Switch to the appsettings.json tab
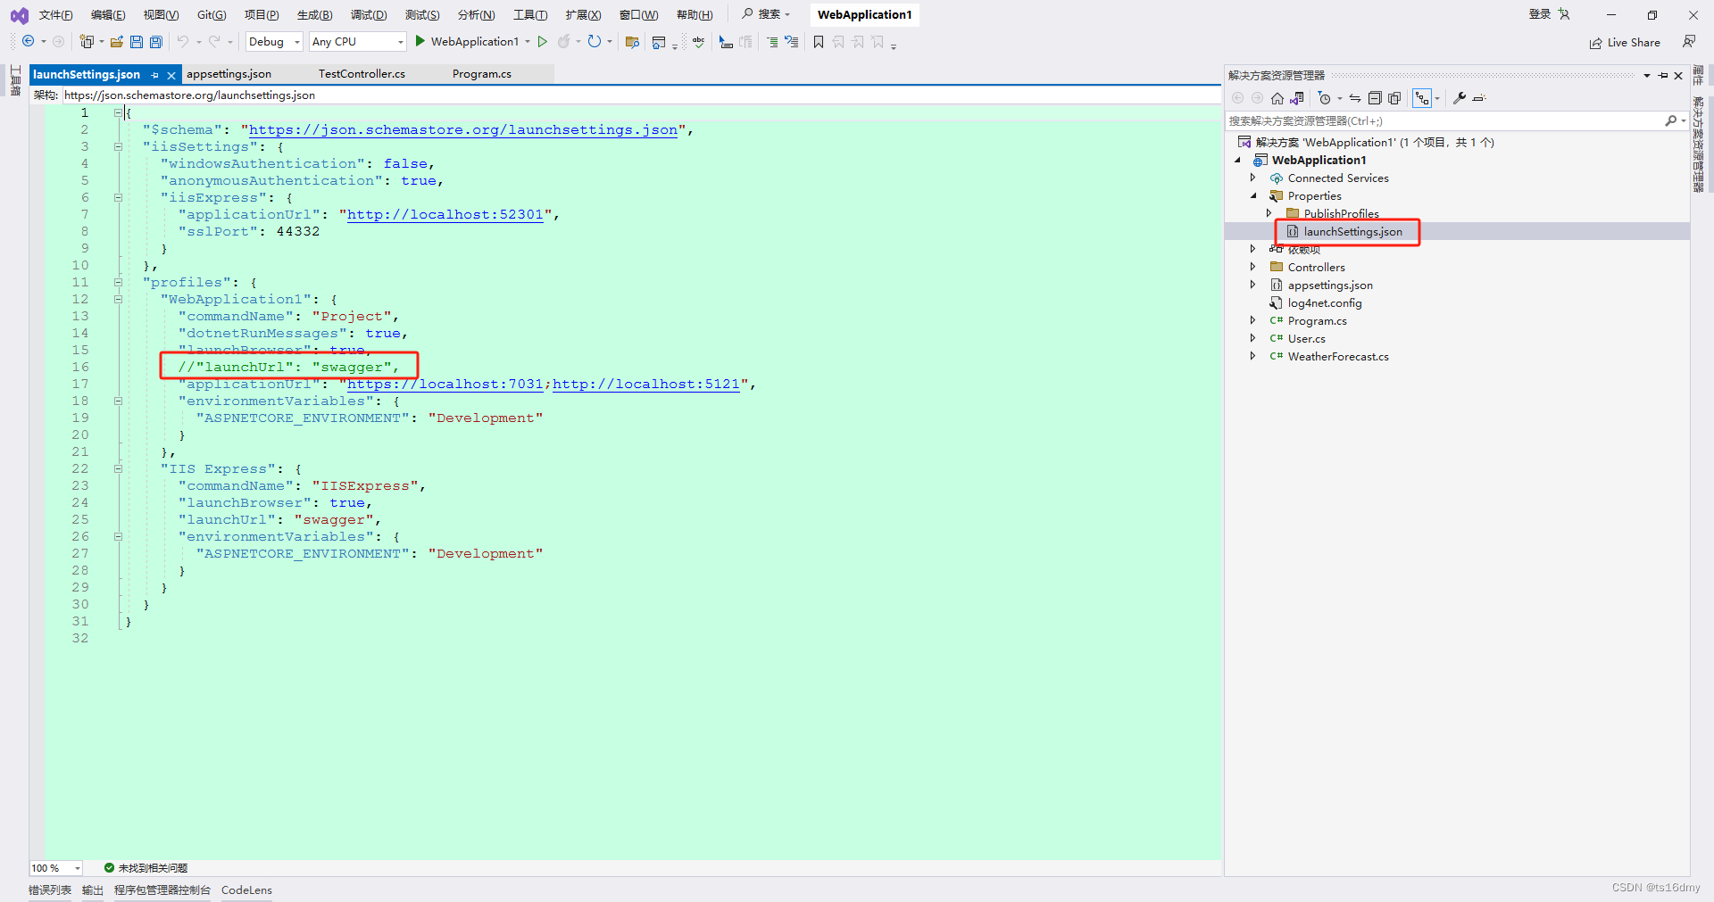Screen dimensions: 1714x902 coord(229,74)
